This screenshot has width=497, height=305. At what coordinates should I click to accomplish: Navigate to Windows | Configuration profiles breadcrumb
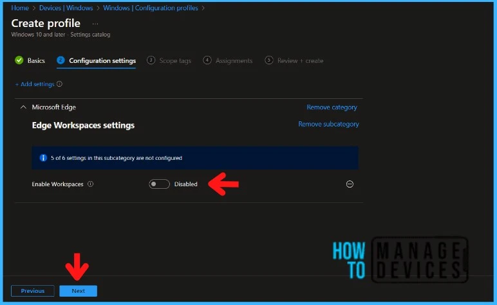(151, 8)
